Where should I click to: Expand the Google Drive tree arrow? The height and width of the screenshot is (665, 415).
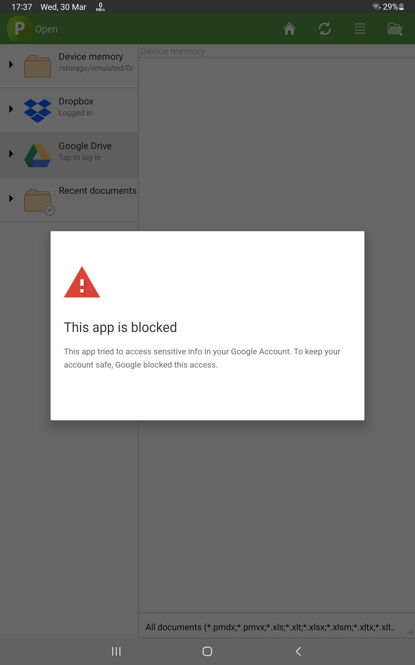pyautogui.click(x=11, y=154)
